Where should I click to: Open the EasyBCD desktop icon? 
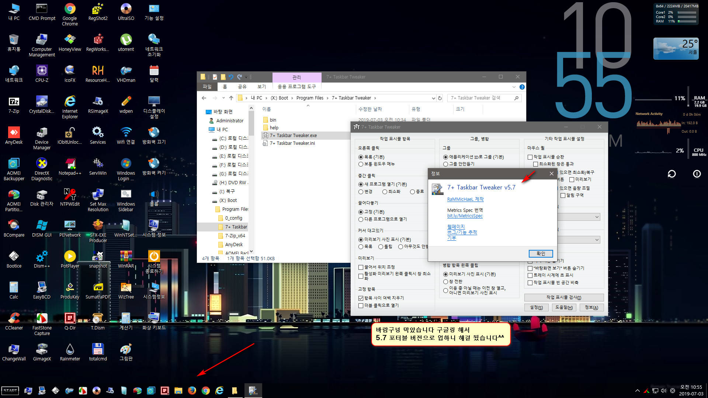42,291
